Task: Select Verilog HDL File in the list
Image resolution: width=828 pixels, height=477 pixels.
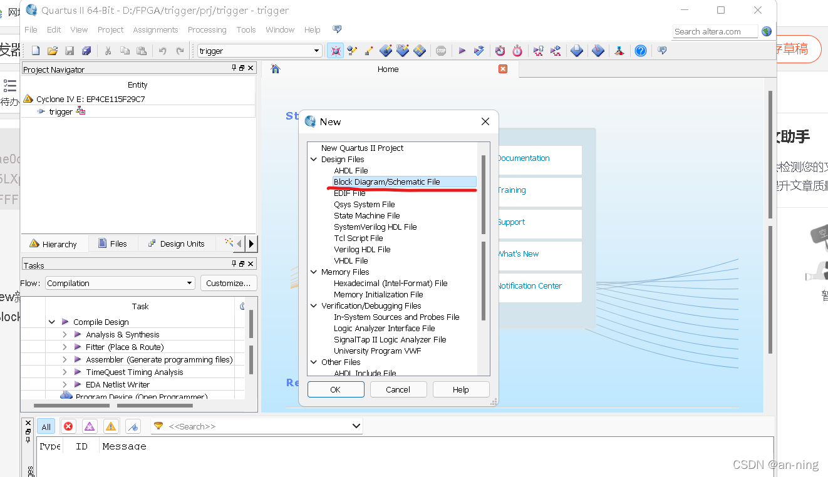Action: click(362, 249)
